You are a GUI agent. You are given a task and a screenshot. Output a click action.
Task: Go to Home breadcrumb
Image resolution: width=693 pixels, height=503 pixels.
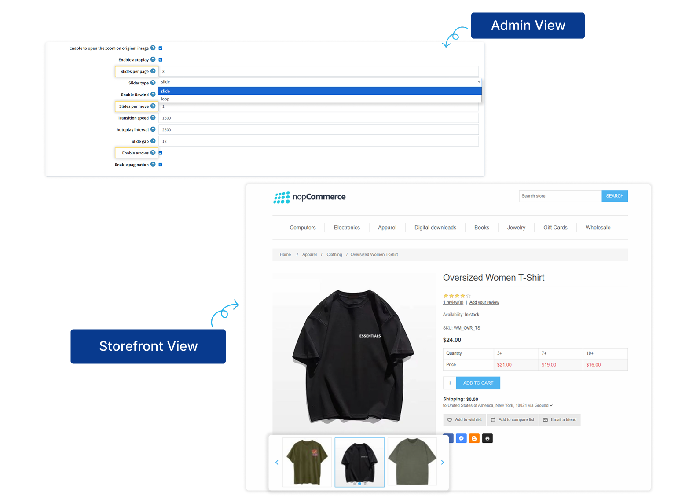click(x=285, y=254)
